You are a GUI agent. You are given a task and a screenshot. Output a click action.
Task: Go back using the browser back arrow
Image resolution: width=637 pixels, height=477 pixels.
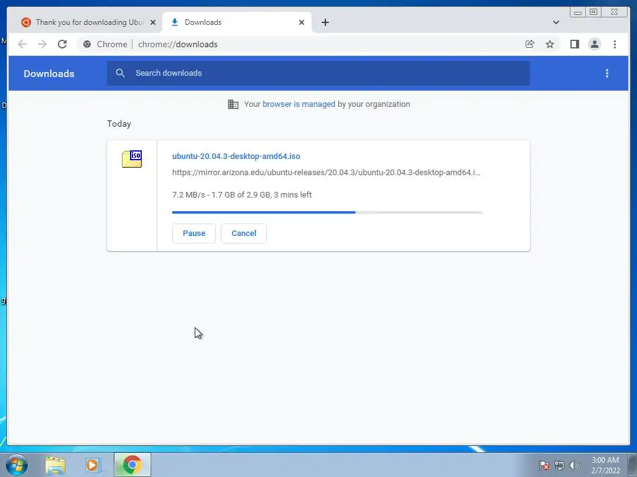pyautogui.click(x=22, y=44)
